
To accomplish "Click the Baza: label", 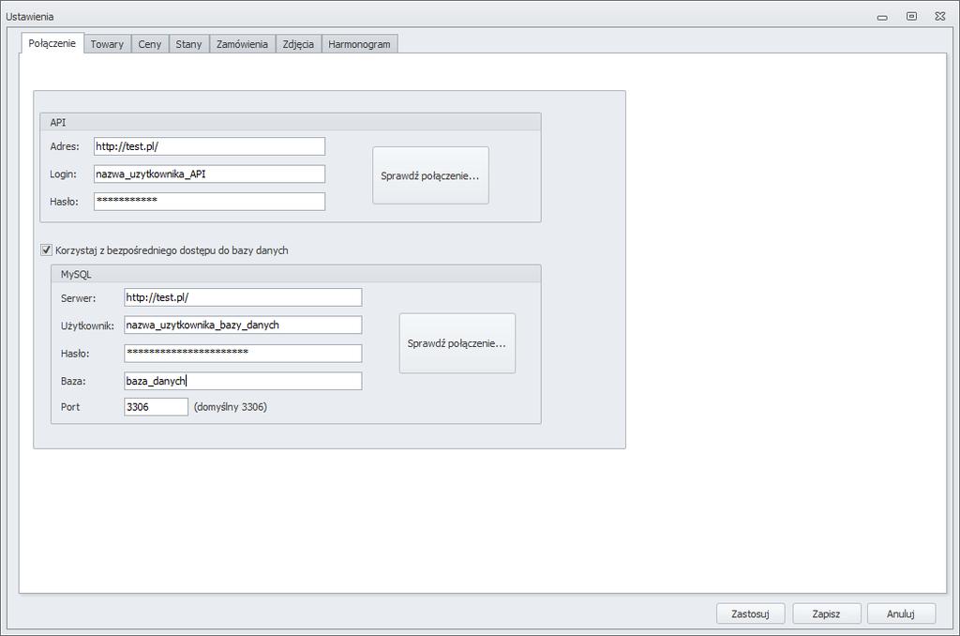I will 73,381.
